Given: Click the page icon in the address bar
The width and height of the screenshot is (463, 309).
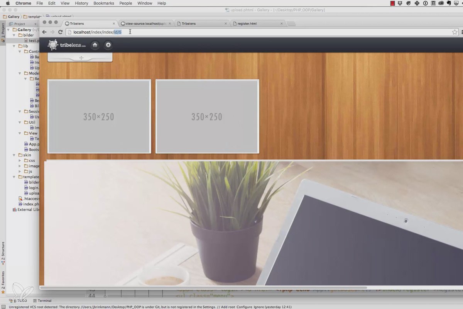Looking at the screenshot, I should coord(70,32).
